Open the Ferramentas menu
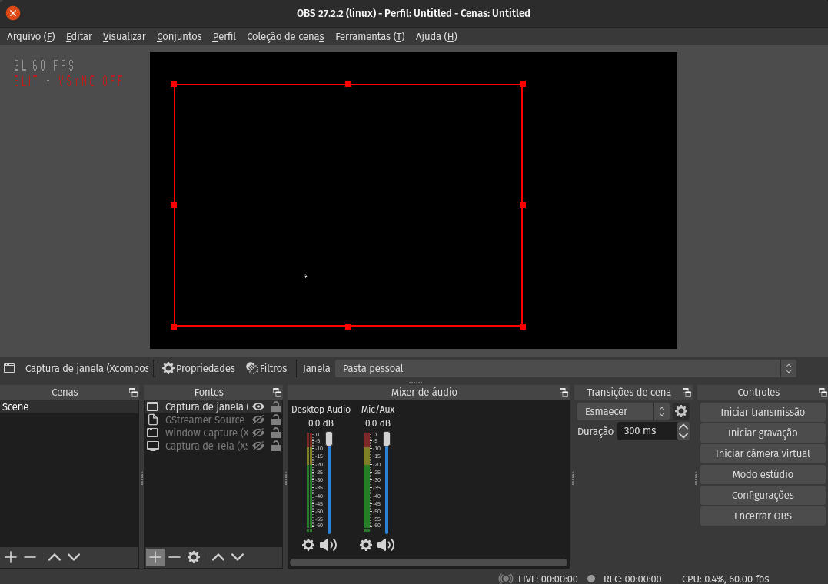828x584 pixels. pos(369,36)
